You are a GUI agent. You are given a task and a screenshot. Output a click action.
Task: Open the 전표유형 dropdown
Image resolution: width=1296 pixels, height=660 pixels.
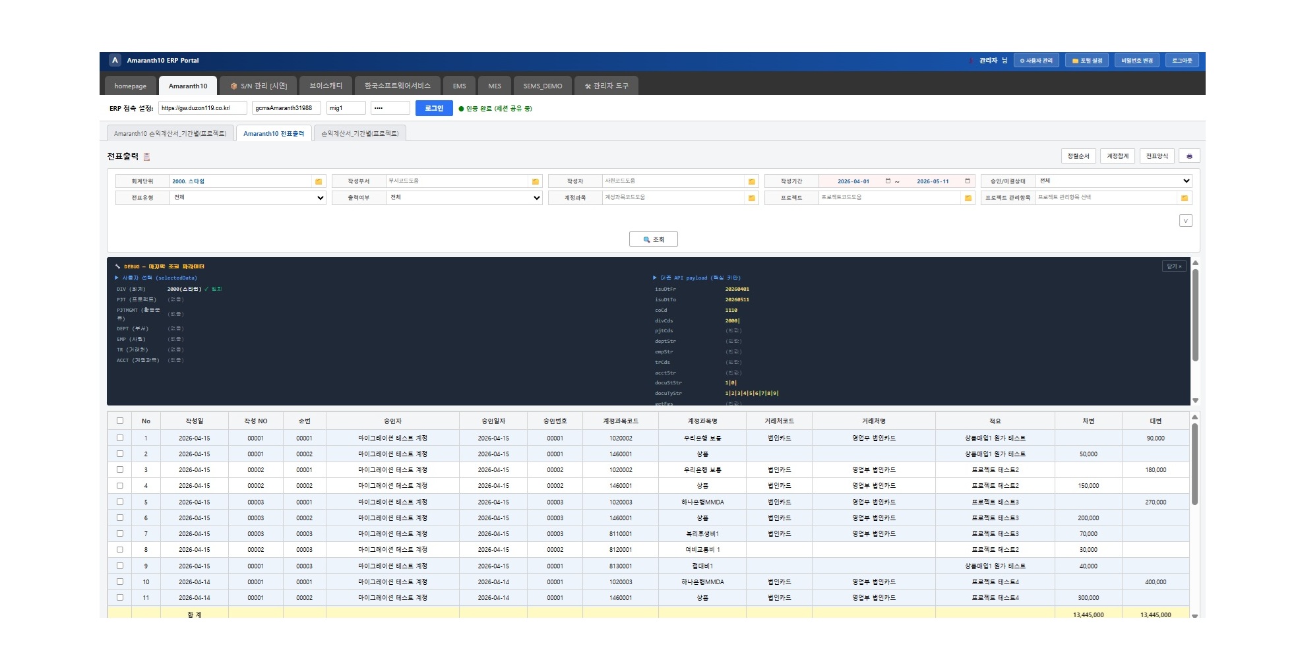(247, 198)
